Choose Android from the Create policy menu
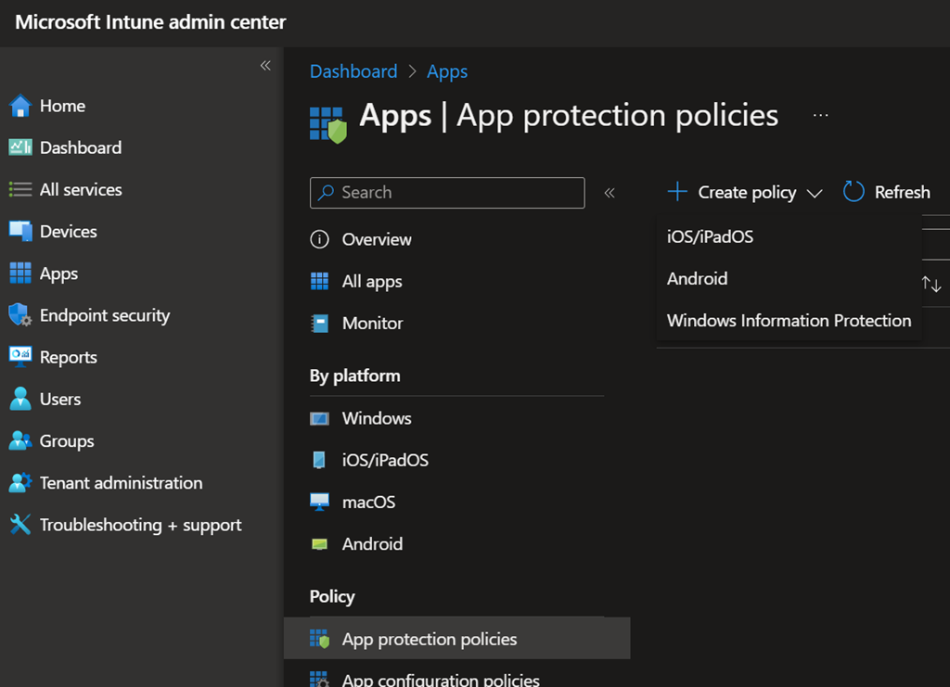Screen dimensions: 950x687 point(697,278)
